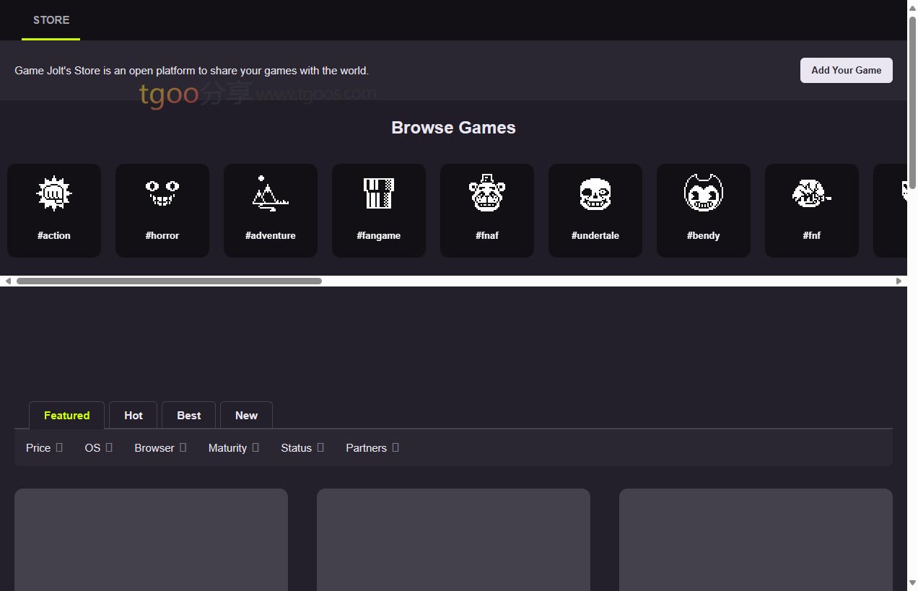918x591 pixels.
Task: Select the #undertale skull icon
Action: click(595, 194)
